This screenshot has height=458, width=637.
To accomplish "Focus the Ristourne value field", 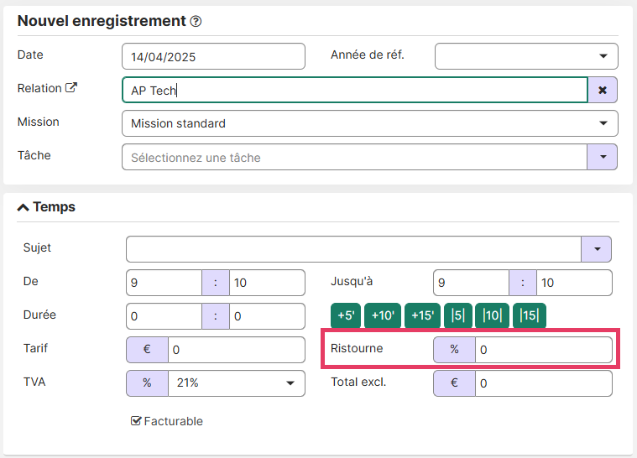I will point(543,350).
